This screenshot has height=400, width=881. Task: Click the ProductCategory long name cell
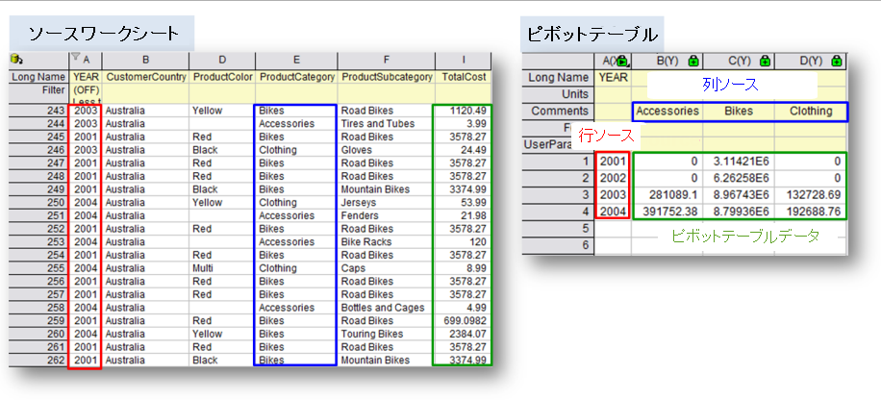point(296,76)
